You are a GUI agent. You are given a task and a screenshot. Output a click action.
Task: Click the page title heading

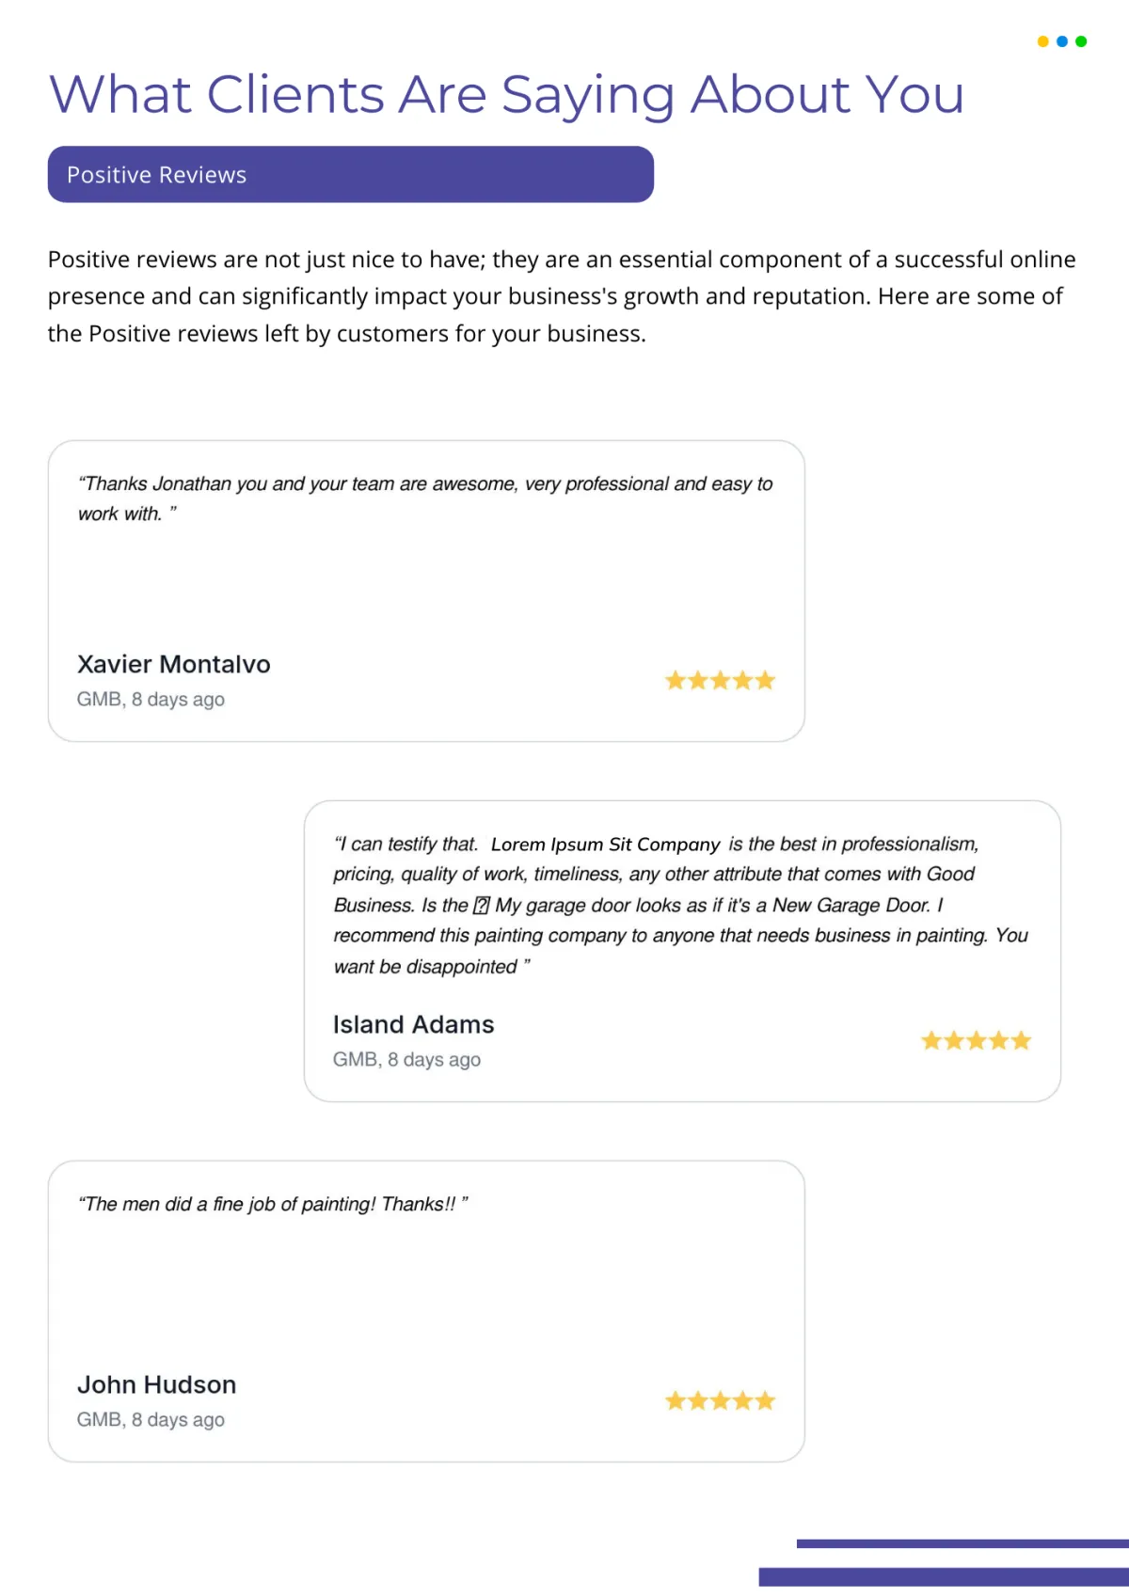click(507, 95)
